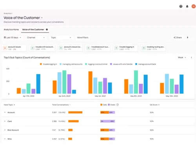Click the green bar for May 8th
Image resolution: width=196 pixels, height=147 pixels.
pos(136,82)
